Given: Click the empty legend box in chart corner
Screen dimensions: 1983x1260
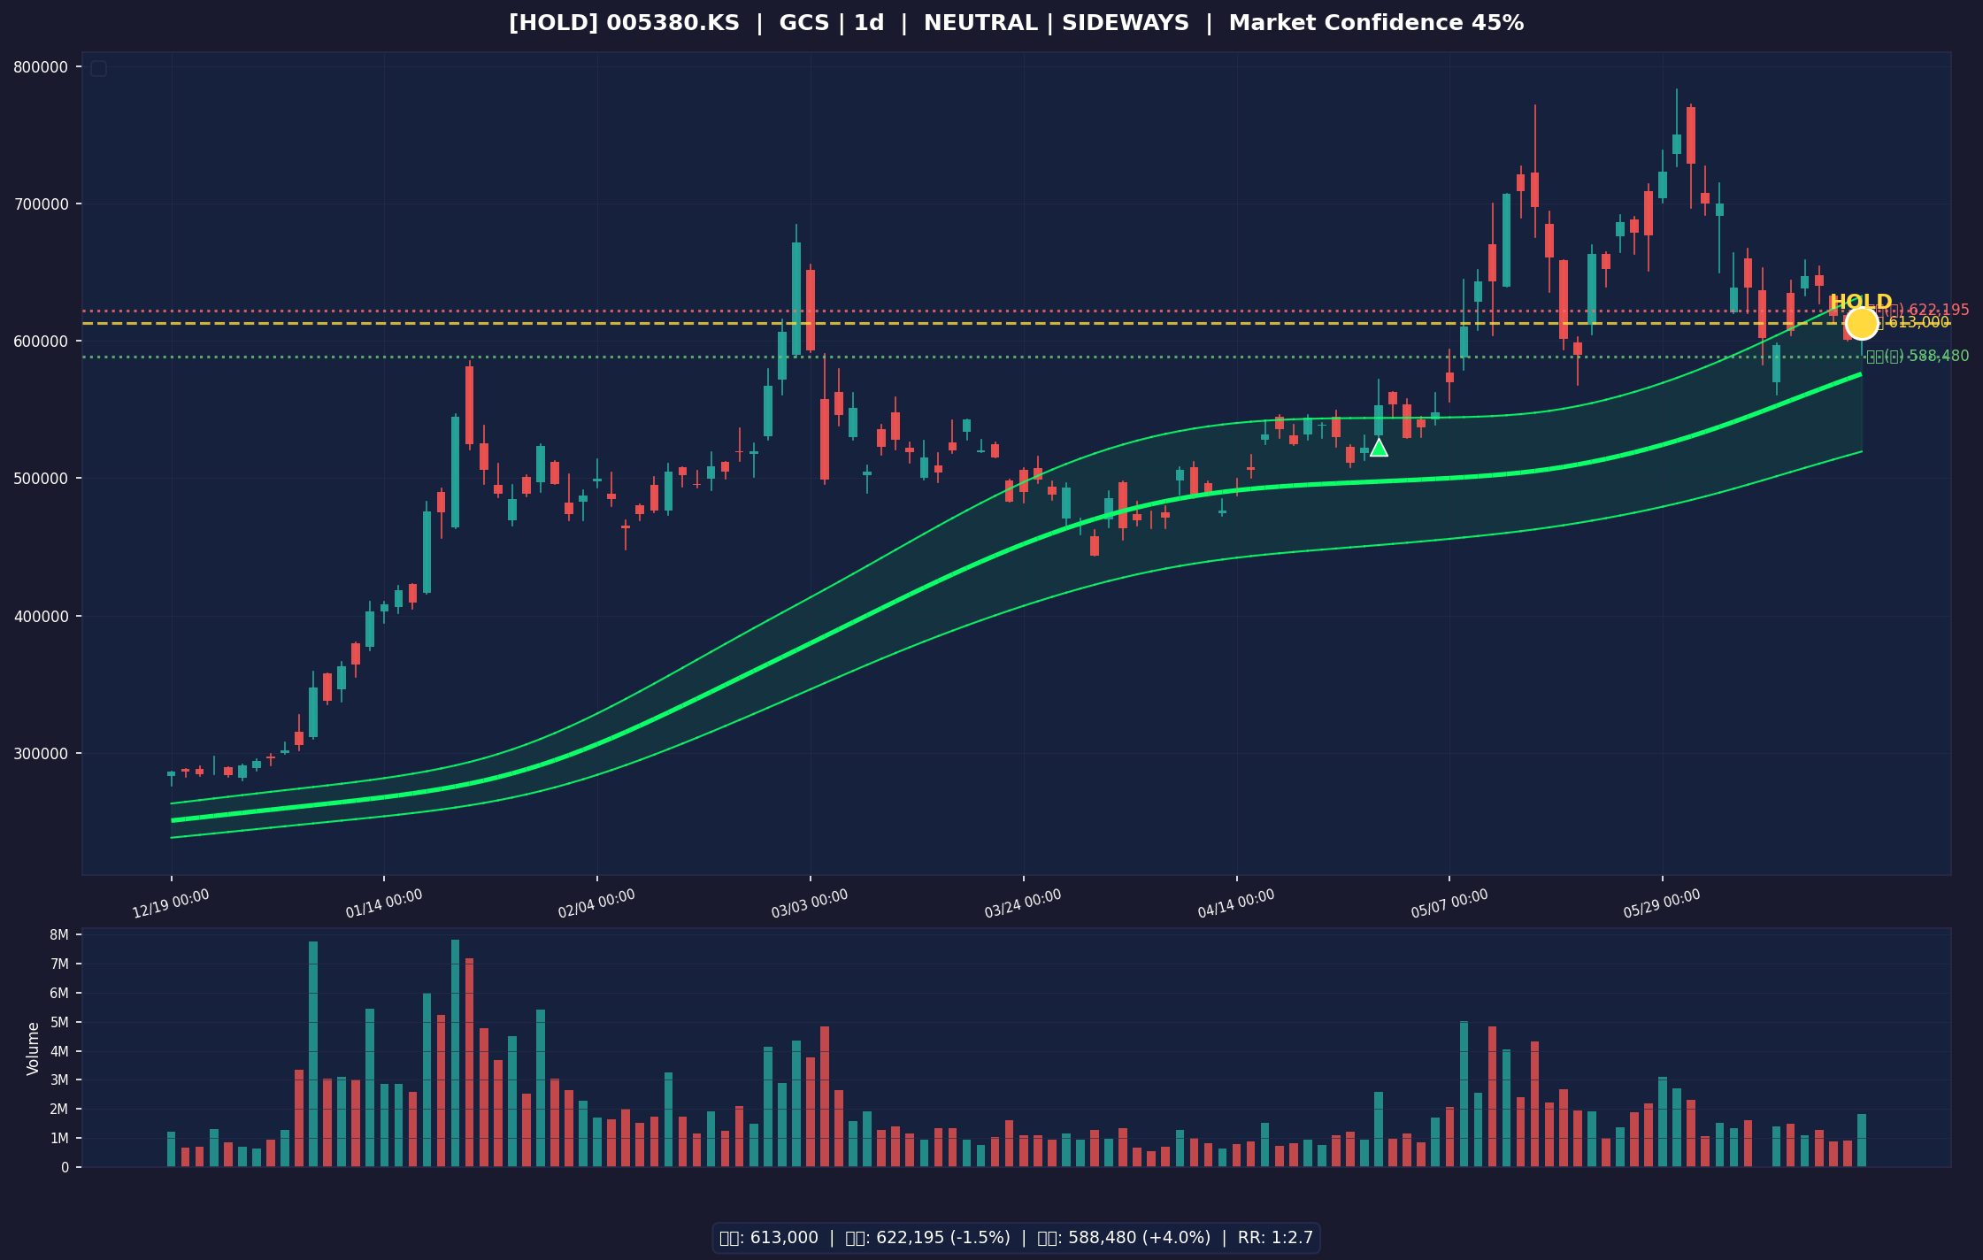Looking at the screenshot, I should [98, 68].
